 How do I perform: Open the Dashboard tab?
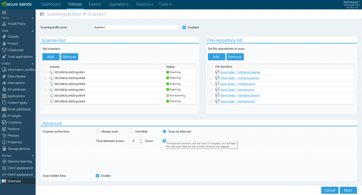pos(51,4)
